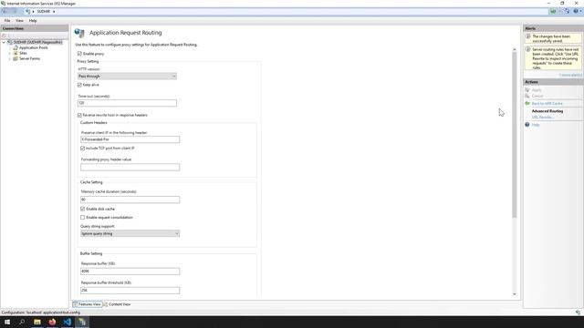Collapse the SUDHIR server tree node
584x328 pixels.
(4, 42)
